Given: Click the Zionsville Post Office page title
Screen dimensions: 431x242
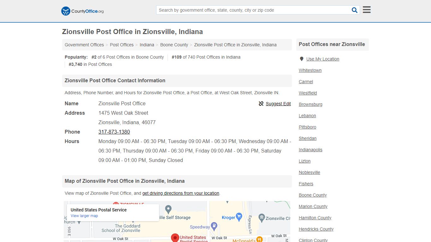Looking at the screenshot, I should click(x=133, y=32).
